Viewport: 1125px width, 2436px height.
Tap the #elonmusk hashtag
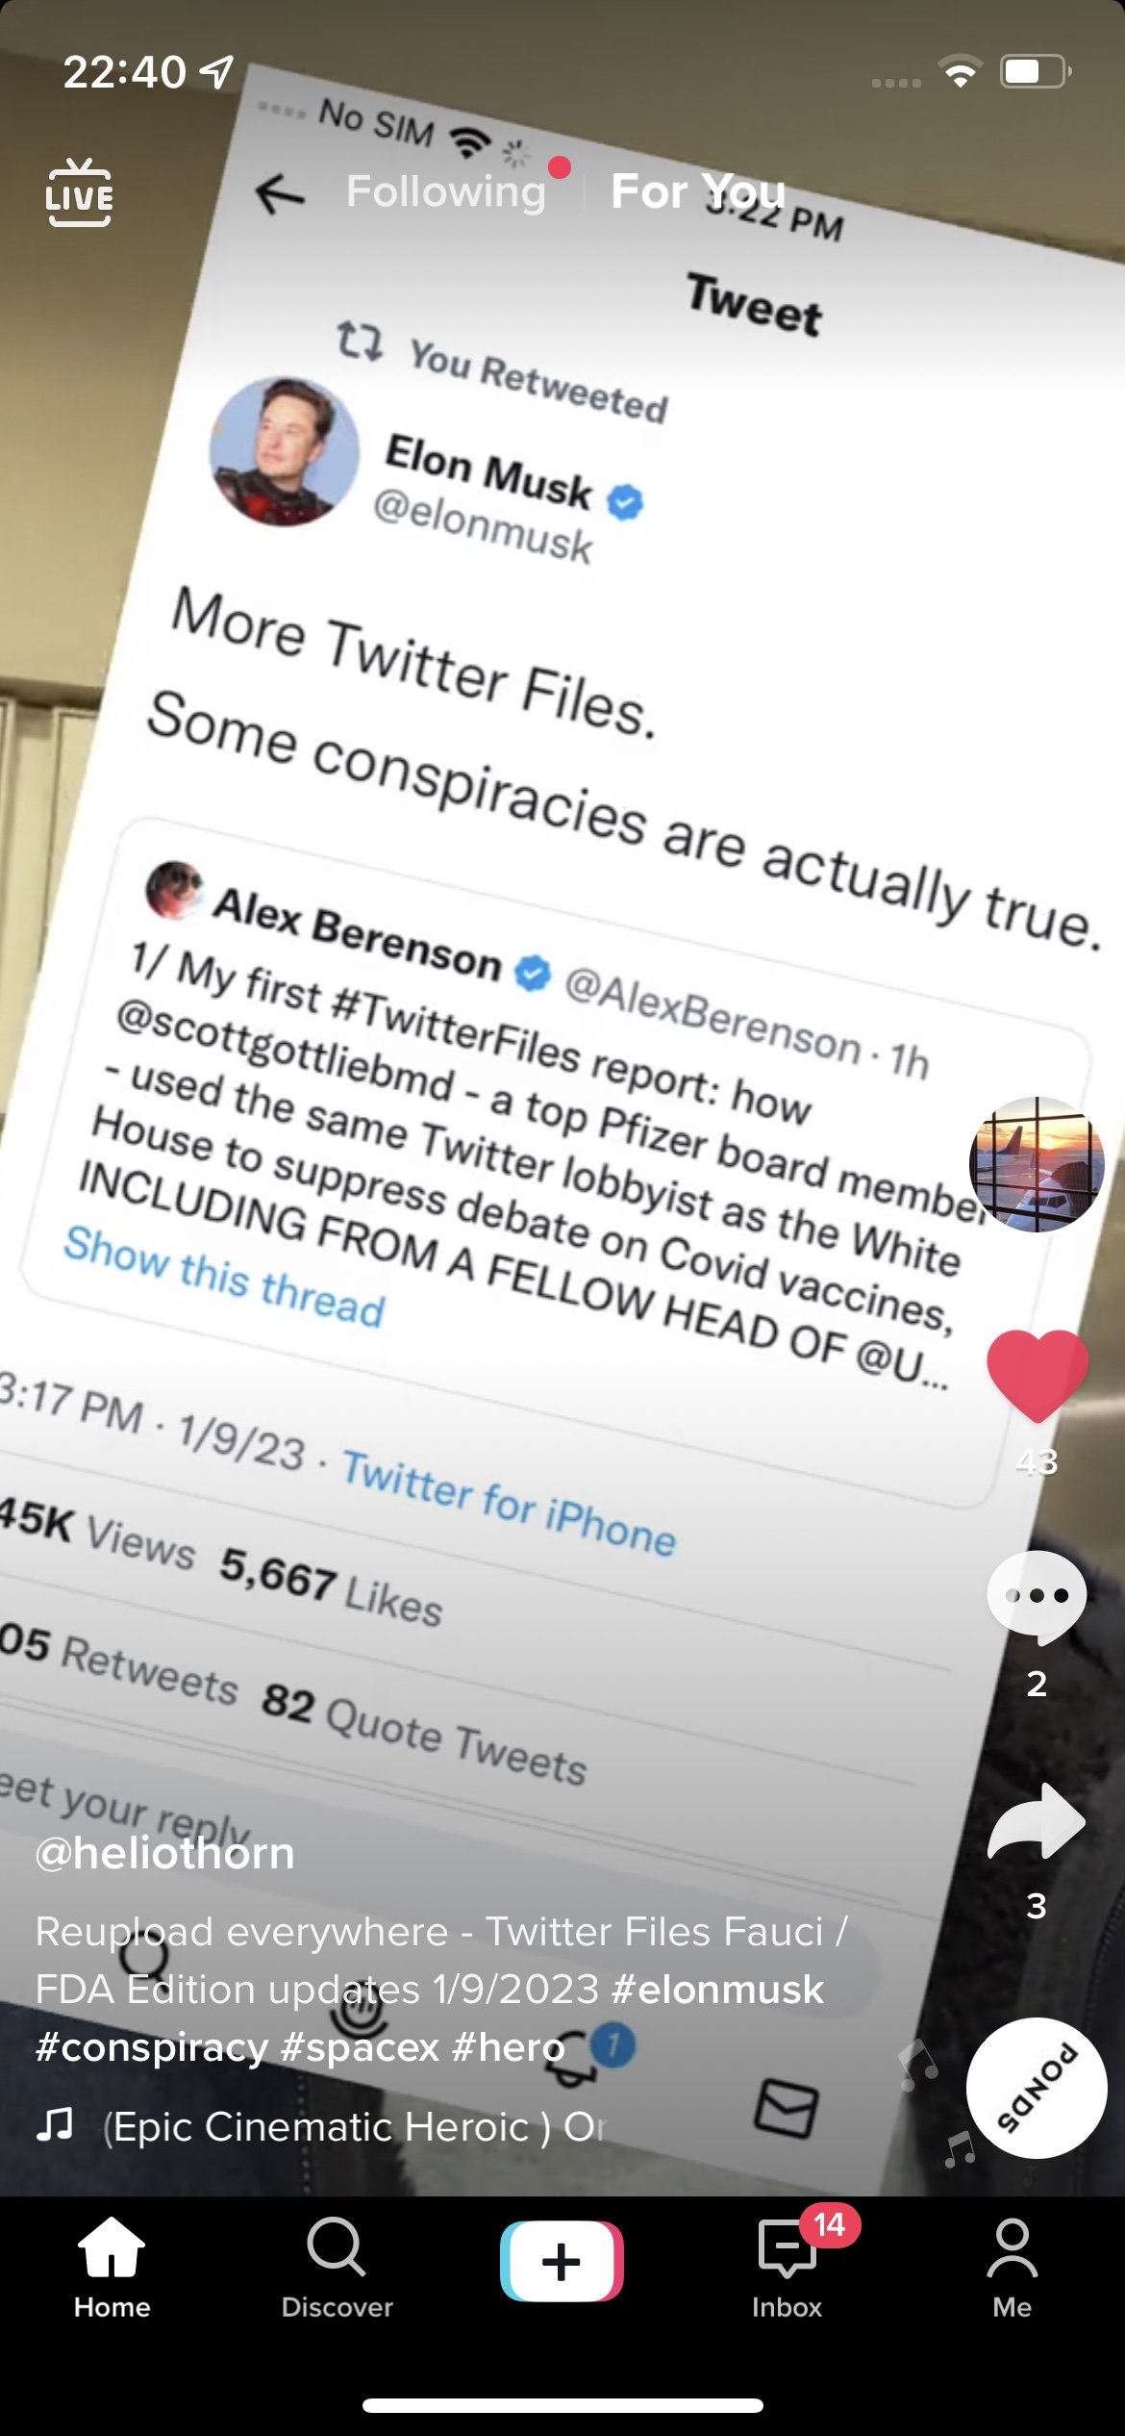717,1989
